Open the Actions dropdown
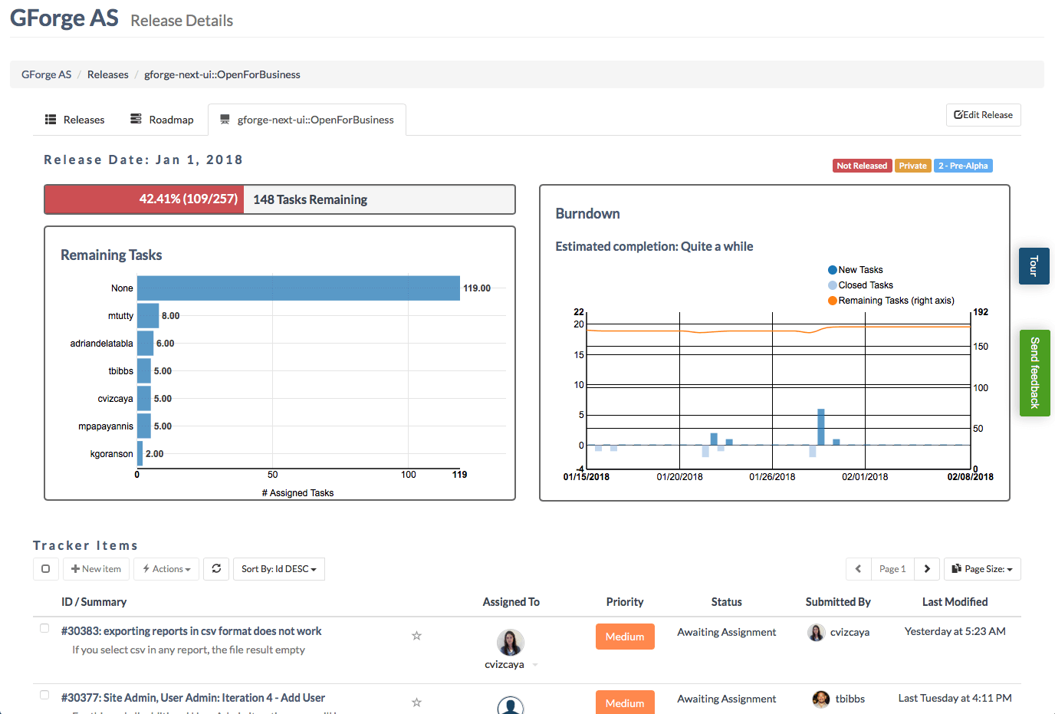 click(x=166, y=568)
